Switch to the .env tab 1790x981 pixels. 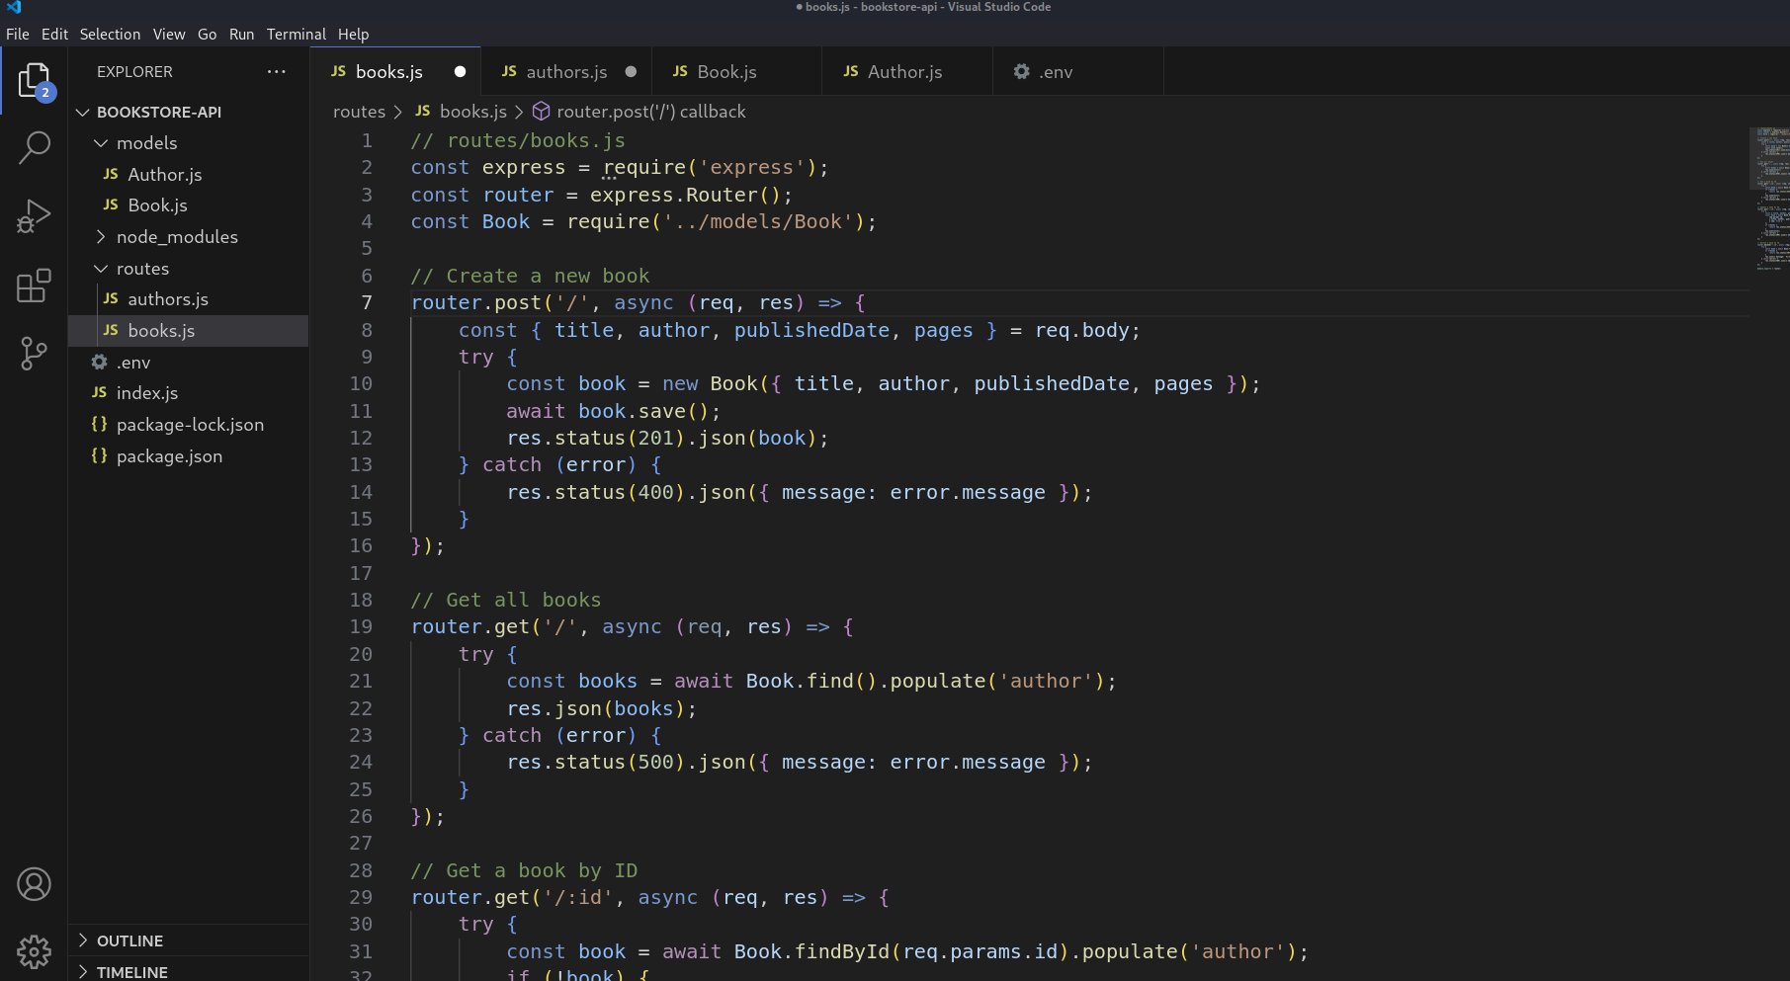pyautogui.click(x=1078, y=72)
